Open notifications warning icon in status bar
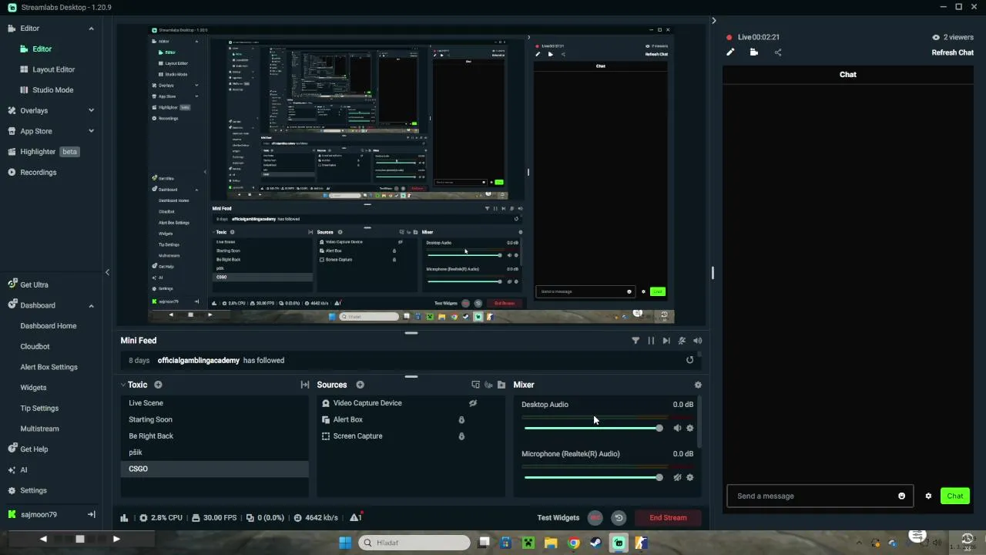Viewport: 986px width, 555px height. 356,517
